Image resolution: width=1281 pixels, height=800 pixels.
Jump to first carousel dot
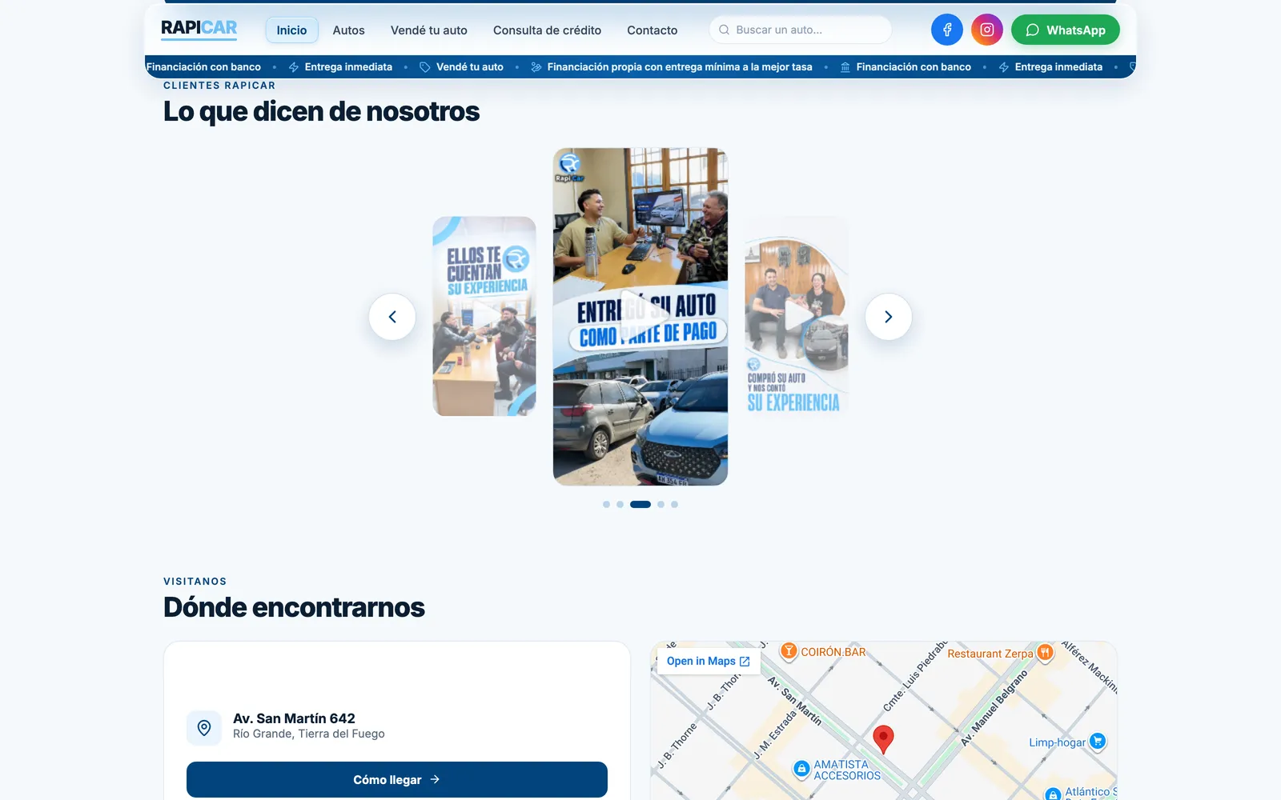[606, 504]
